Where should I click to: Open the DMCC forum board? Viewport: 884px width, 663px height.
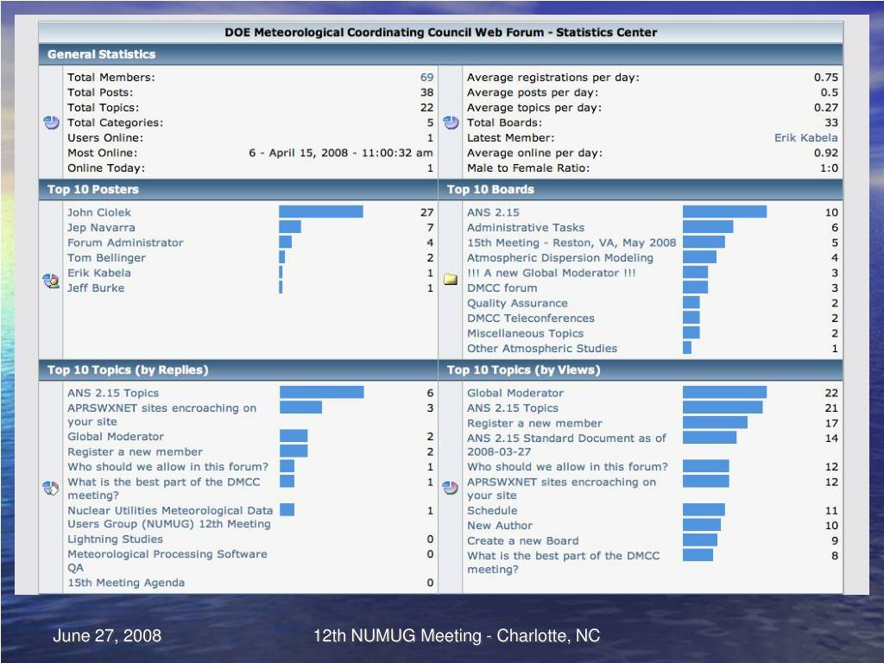point(502,288)
